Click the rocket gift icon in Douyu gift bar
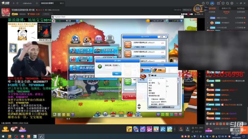 pos(136,129)
